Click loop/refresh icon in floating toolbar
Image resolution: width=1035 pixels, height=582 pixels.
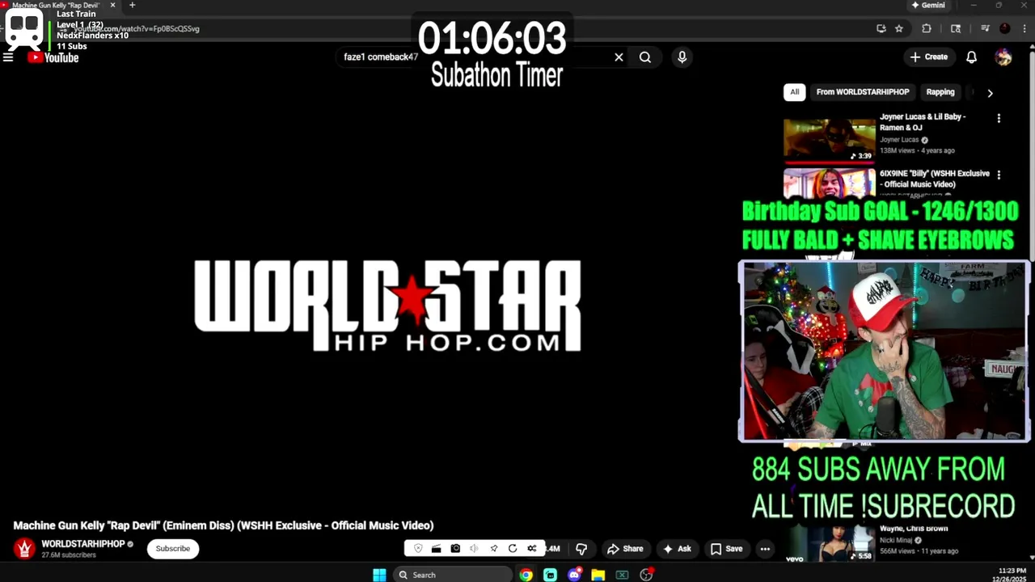pos(512,548)
